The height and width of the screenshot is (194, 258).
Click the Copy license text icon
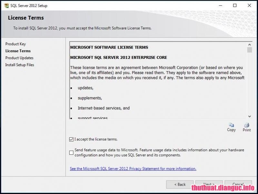click(231, 127)
